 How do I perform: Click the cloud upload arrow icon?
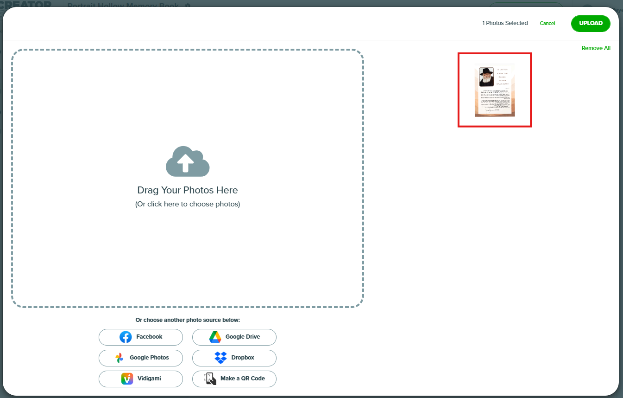[188, 161]
